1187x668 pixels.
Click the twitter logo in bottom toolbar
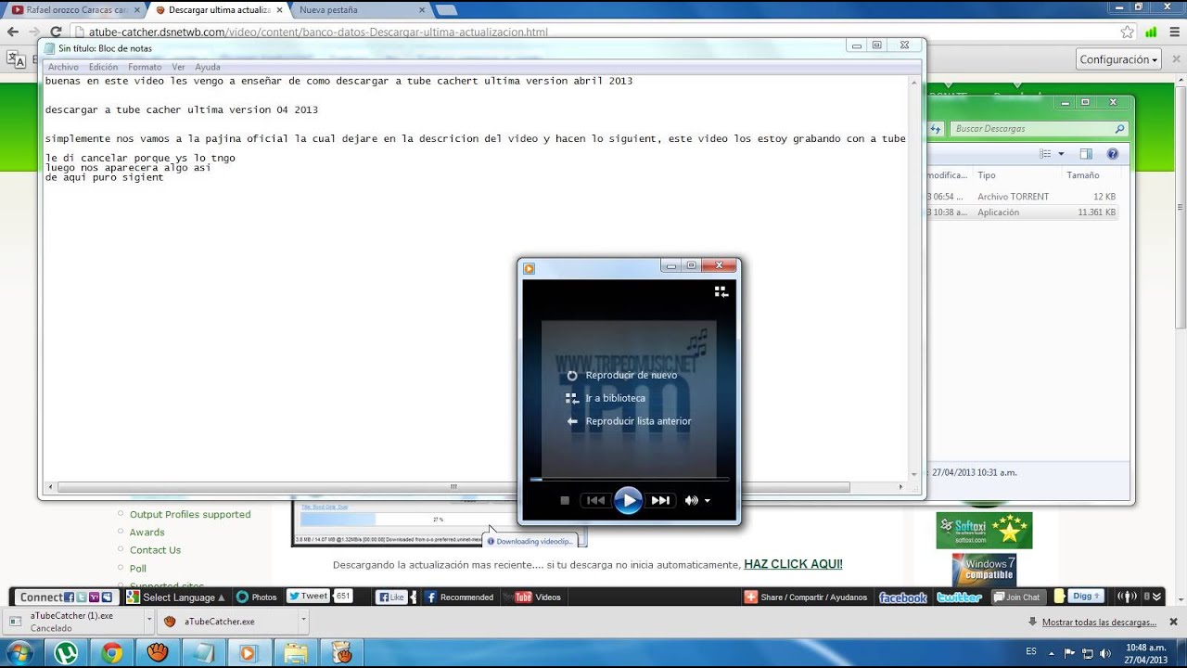pyautogui.click(x=959, y=597)
